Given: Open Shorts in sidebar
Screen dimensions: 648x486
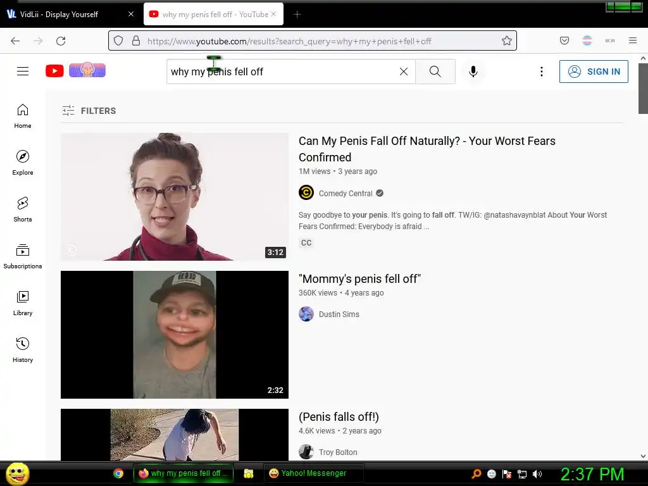Looking at the screenshot, I should pos(23,209).
